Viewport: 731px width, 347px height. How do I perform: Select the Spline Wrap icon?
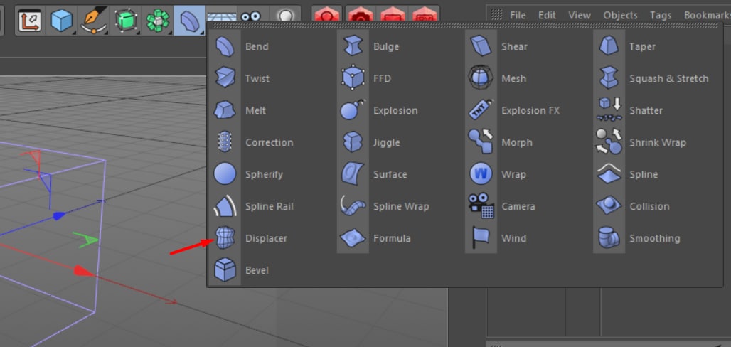353,205
